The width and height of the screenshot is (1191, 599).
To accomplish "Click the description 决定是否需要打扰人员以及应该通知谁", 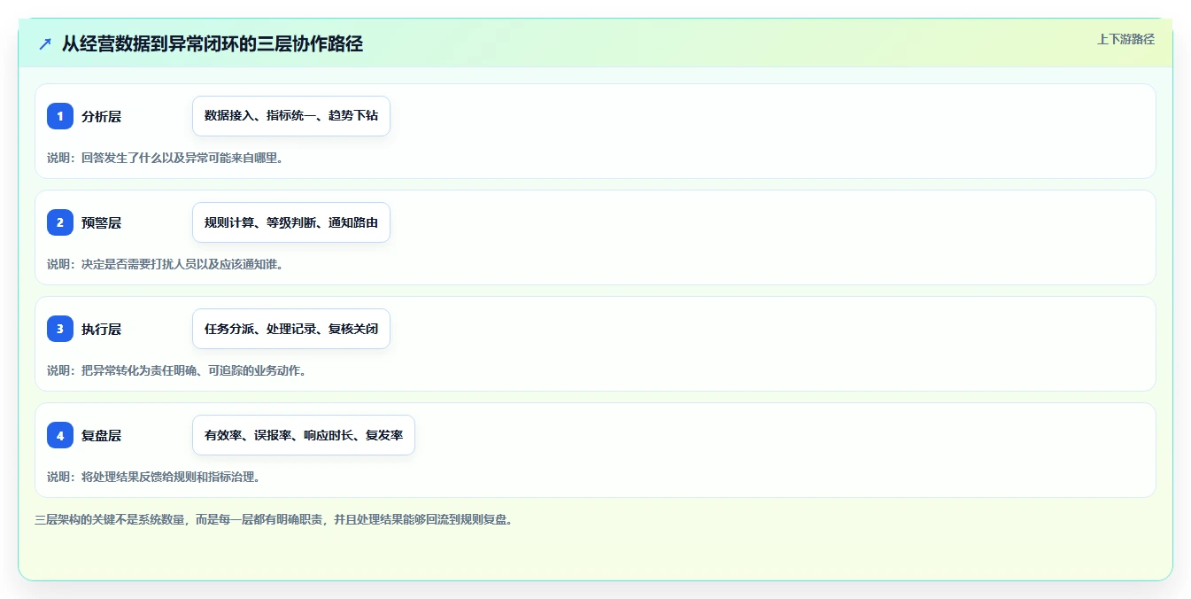I will [x=182, y=264].
